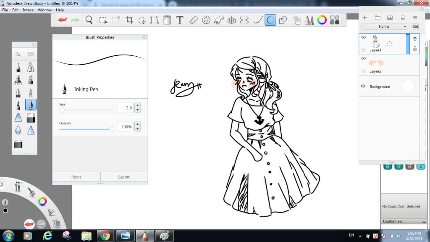Open the File menu
Viewport: 430px width, 242px height.
pyautogui.click(x=5, y=10)
